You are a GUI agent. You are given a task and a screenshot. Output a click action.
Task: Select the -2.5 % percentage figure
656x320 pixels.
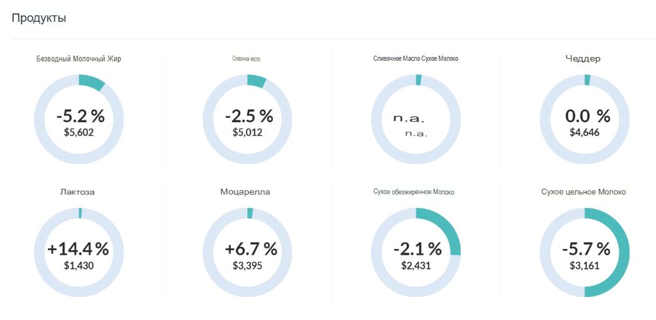point(249,116)
